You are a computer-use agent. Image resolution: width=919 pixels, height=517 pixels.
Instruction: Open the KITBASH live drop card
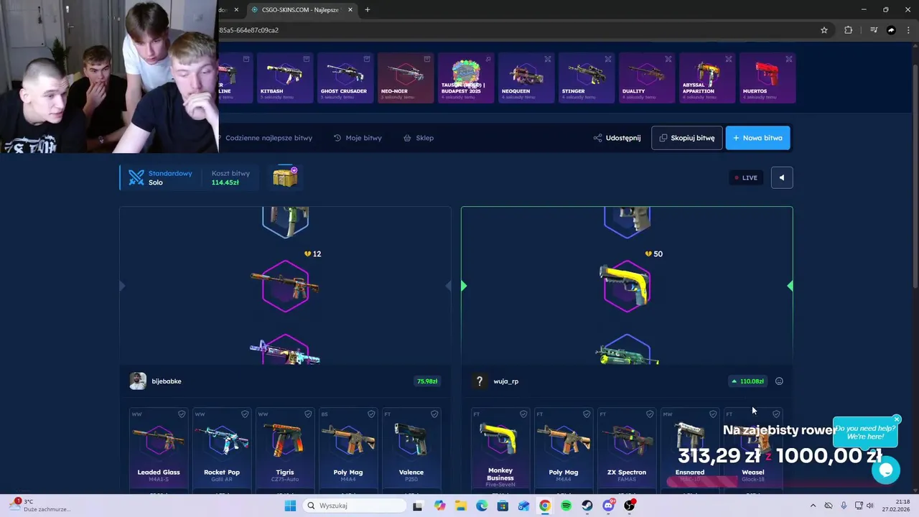tap(285, 78)
